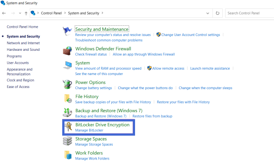
Task: Open the Manage BitLocker link
Action: pos(89,130)
